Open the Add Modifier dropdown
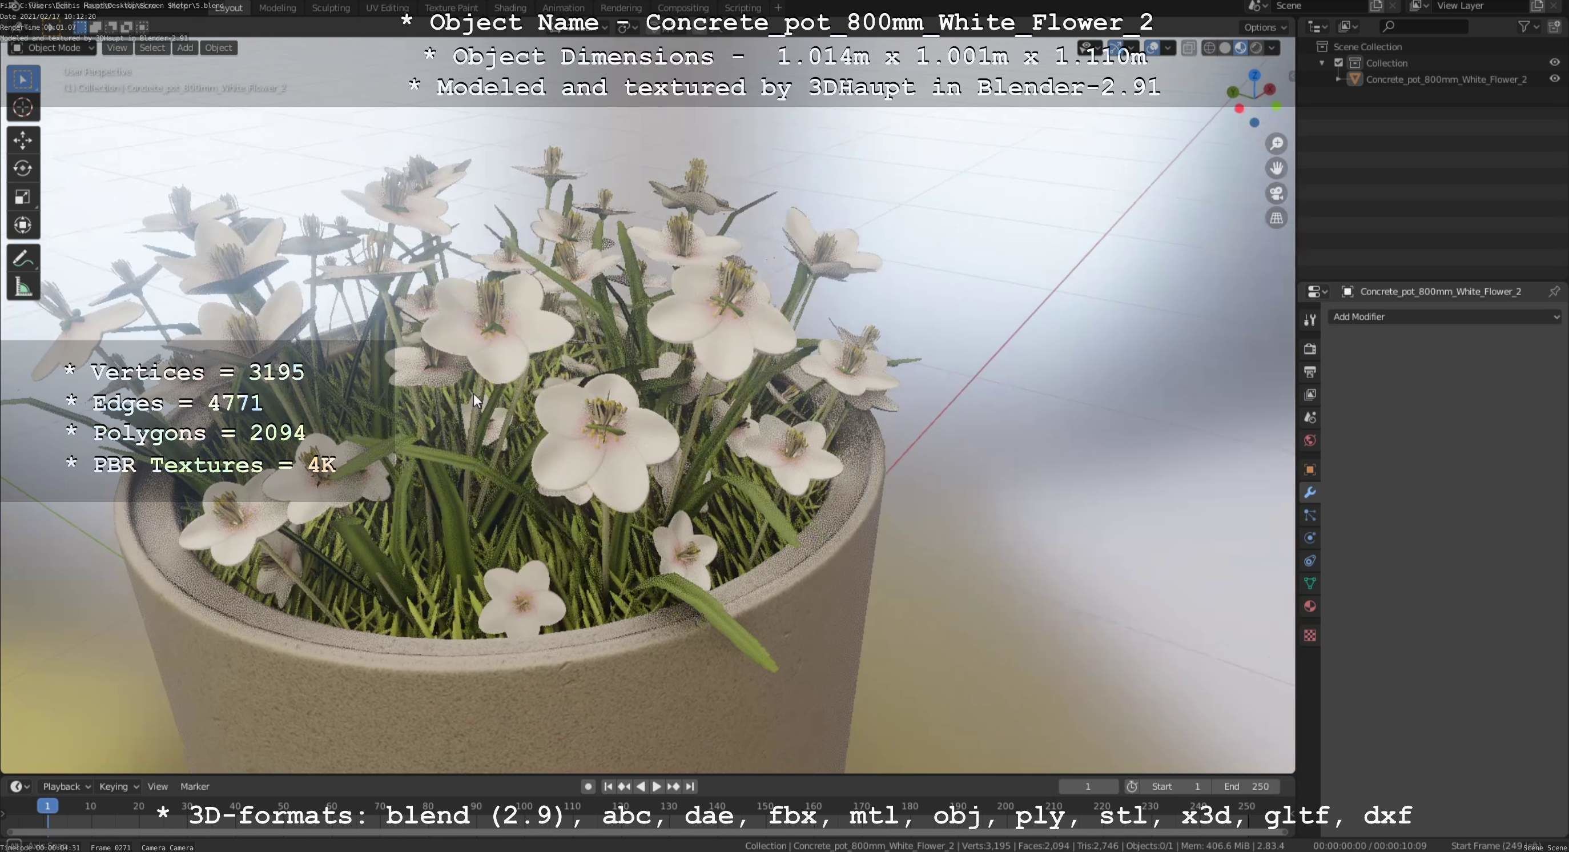The width and height of the screenshot is (1569, 852). pyautogui.click(x=1445, y=317)
